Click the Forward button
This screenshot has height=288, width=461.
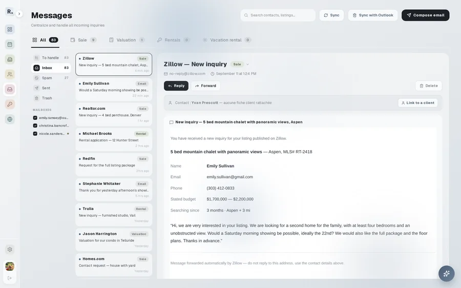click(205, 86)
